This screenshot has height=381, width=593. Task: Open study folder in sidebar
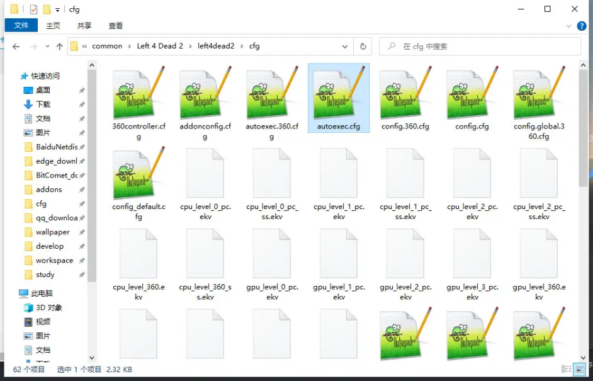[45, 275]
